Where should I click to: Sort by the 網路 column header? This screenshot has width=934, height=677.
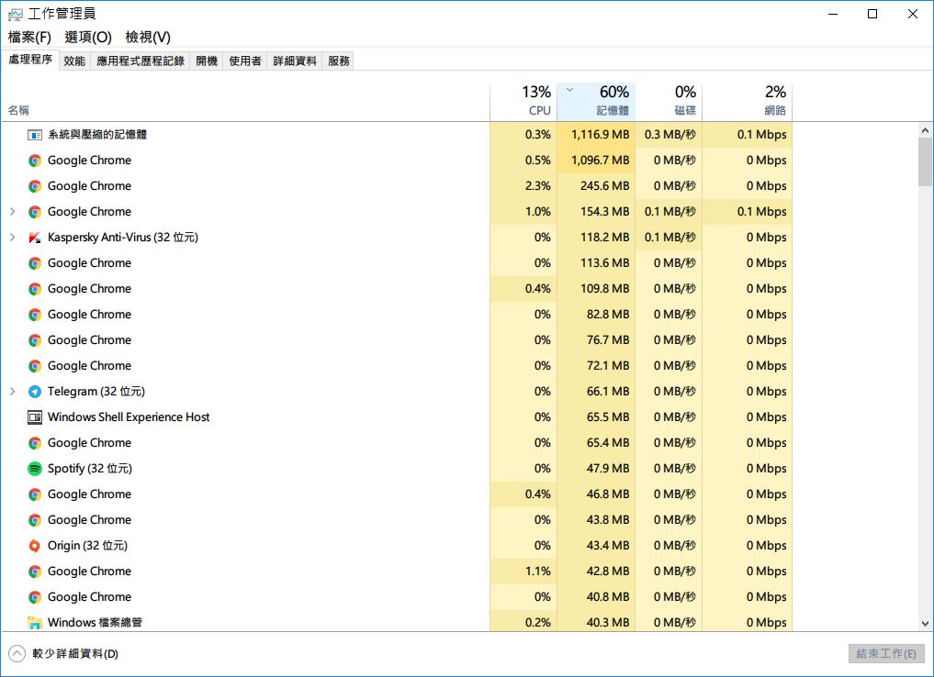tap(748, 102)
